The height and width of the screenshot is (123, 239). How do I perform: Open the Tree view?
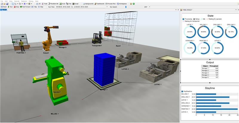(69, 4)
